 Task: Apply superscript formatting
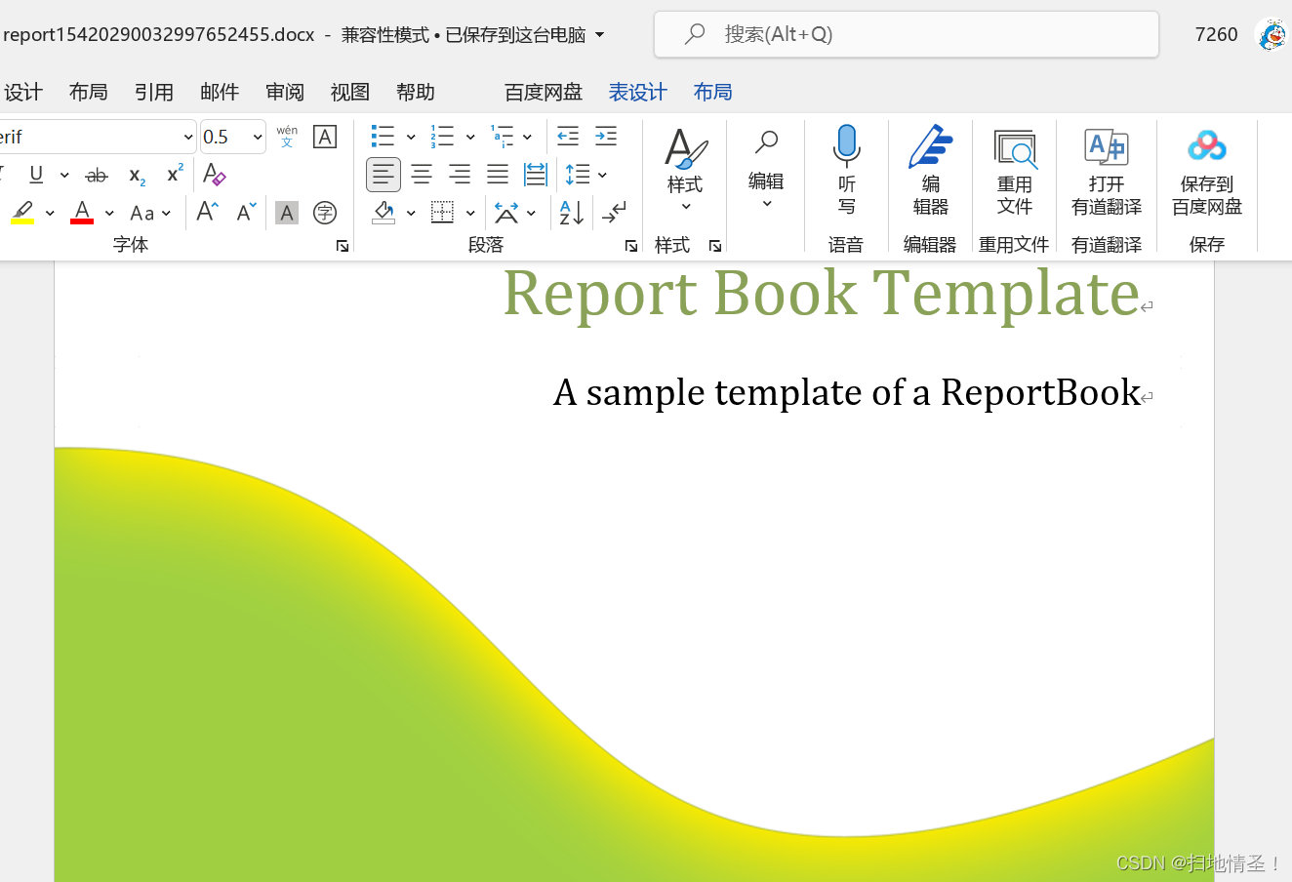pyautogui.click(x=175, y=175)
